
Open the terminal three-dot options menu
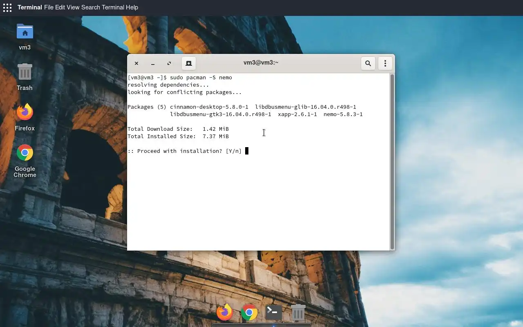coord(385,63)
